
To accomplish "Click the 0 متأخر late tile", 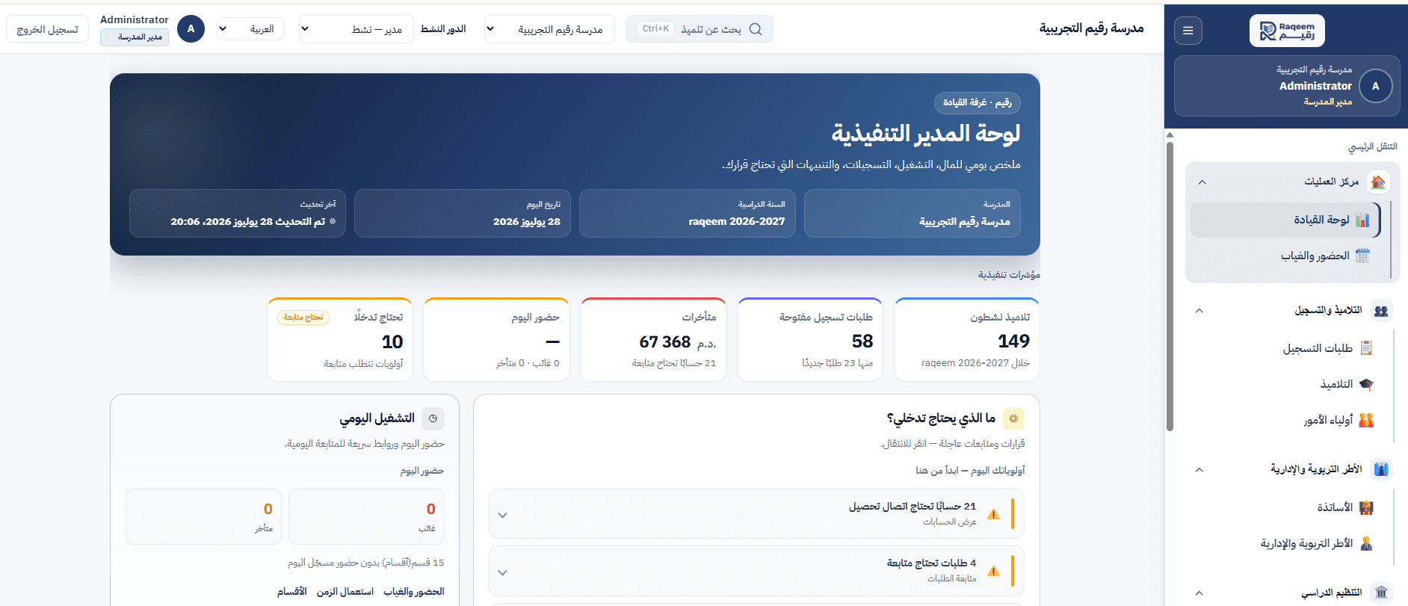I will (x=203, y=516).
